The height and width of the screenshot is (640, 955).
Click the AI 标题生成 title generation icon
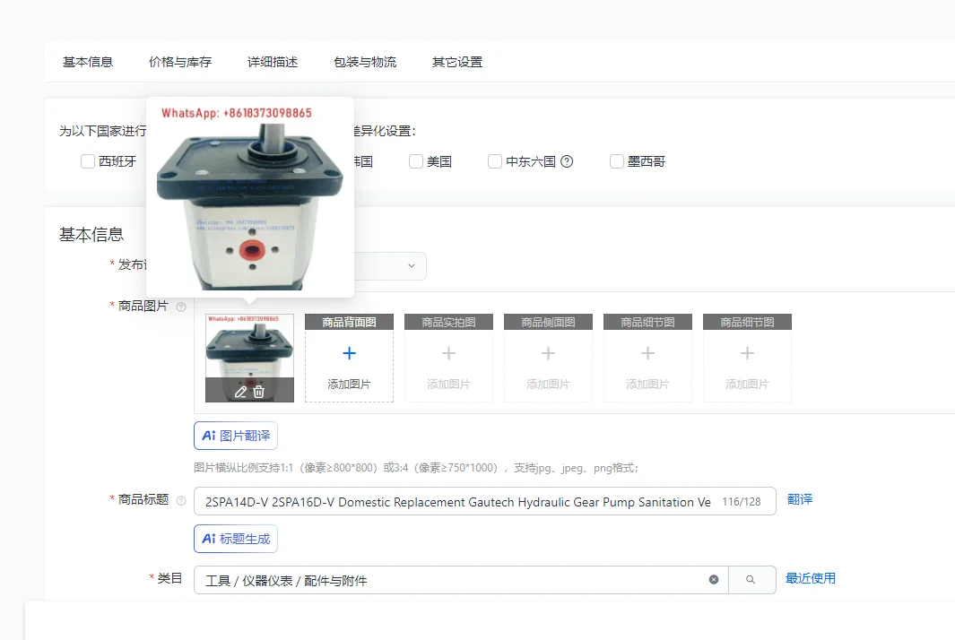(x=235, y=538)
